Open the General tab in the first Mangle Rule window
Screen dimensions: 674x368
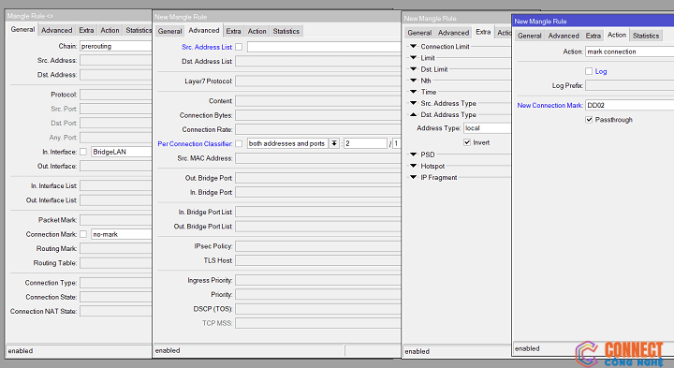[x=22, y=29]
